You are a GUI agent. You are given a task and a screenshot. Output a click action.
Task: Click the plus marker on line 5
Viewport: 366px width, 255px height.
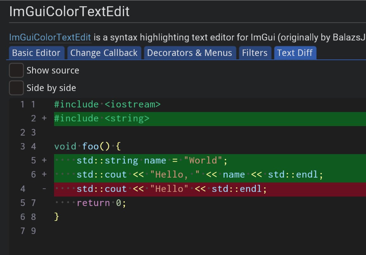[44, 160]
